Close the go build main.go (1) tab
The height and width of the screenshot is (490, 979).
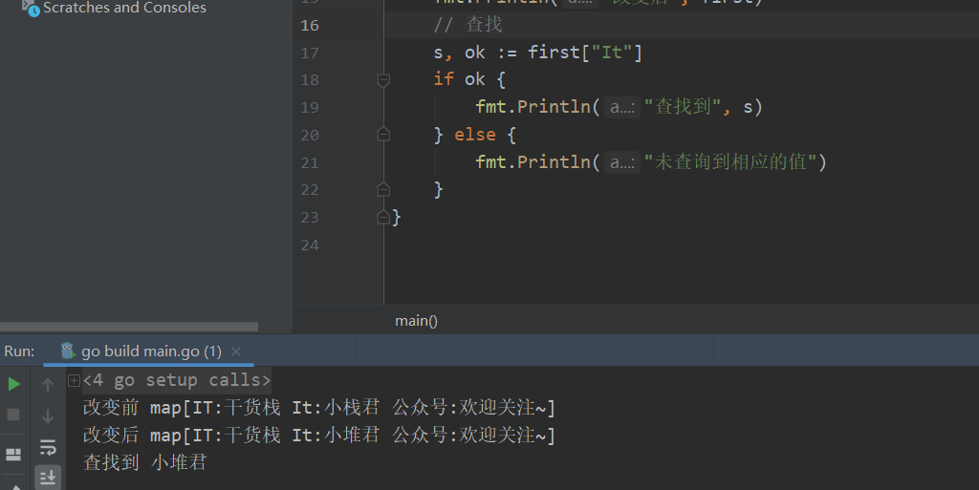[236, 352]
